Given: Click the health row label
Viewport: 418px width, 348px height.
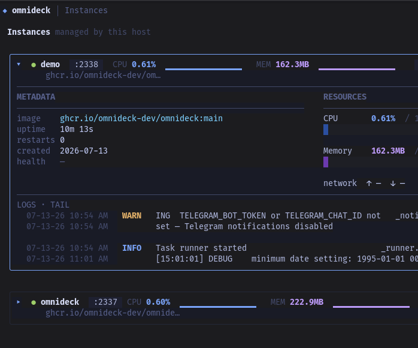Looking at the screenshot, I should 31,161.
